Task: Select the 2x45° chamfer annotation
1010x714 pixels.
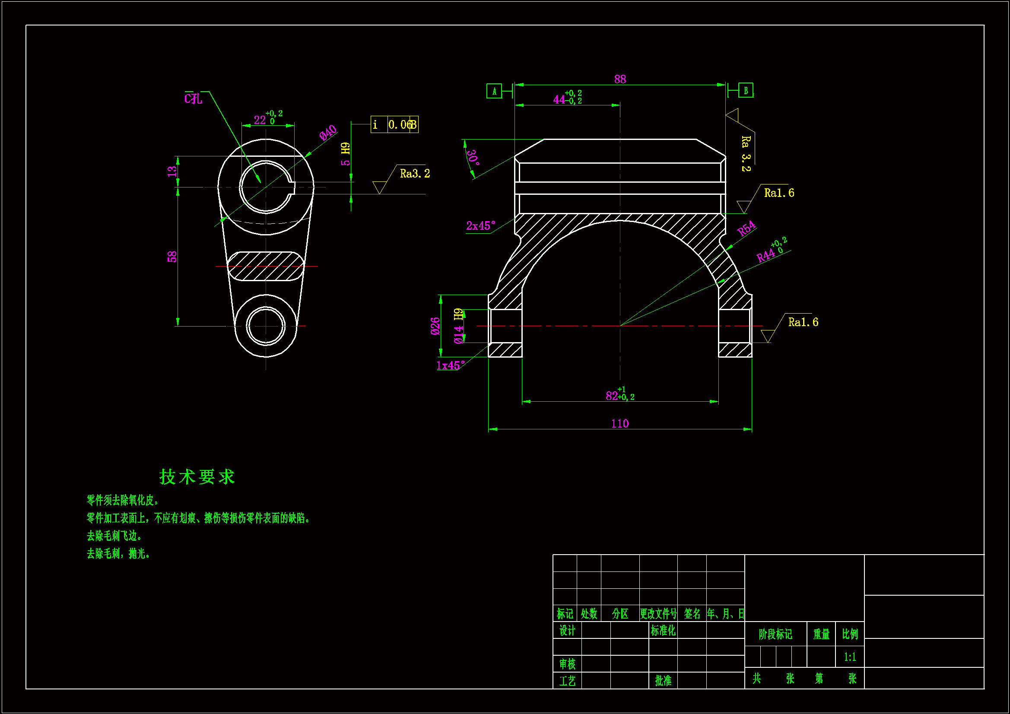Action: (x=480, y=226)
